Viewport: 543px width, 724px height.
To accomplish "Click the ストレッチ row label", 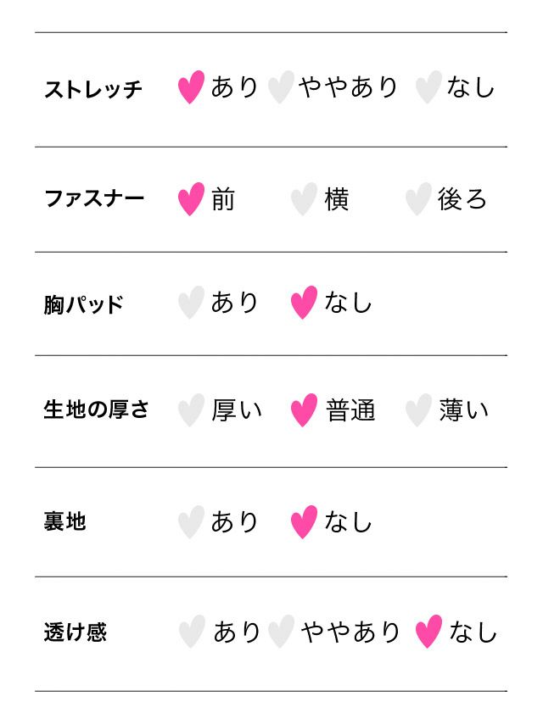I will coord(93,89).
